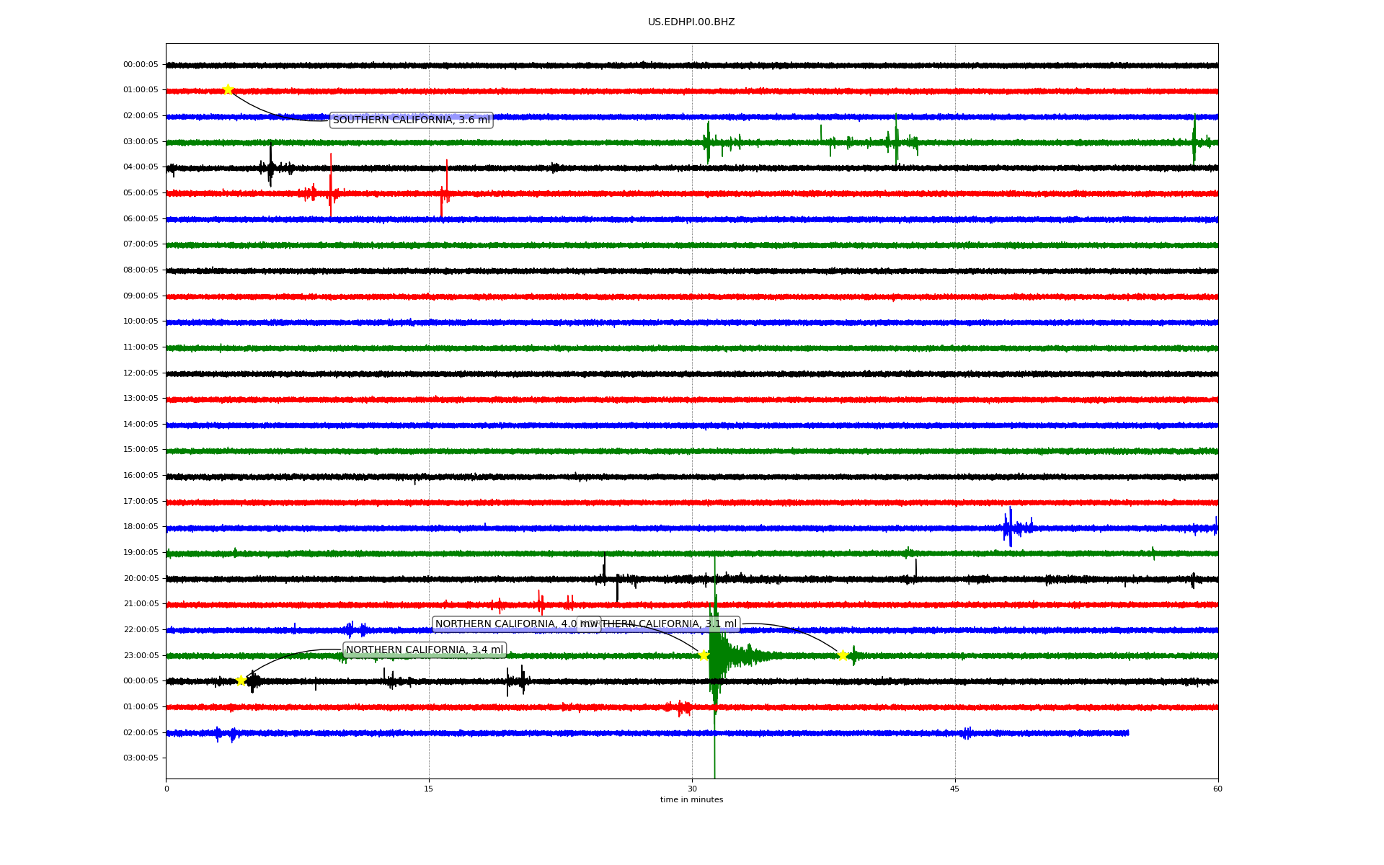Click the 18:00:05 trace time label
The image size is (1384, 865).
141,527
